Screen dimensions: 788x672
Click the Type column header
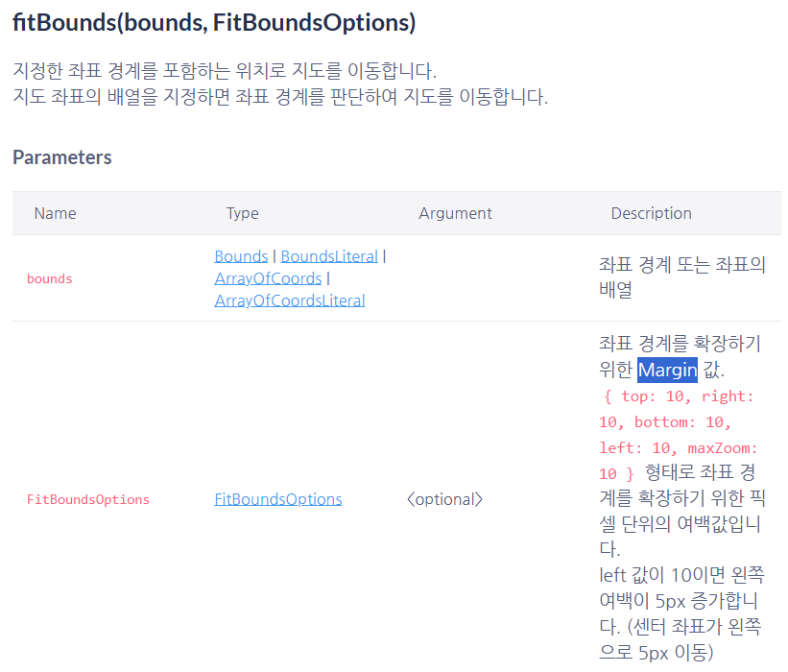242,214
